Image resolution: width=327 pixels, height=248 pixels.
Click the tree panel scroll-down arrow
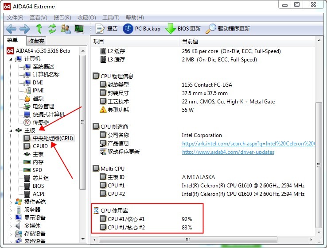pos(83,239)
